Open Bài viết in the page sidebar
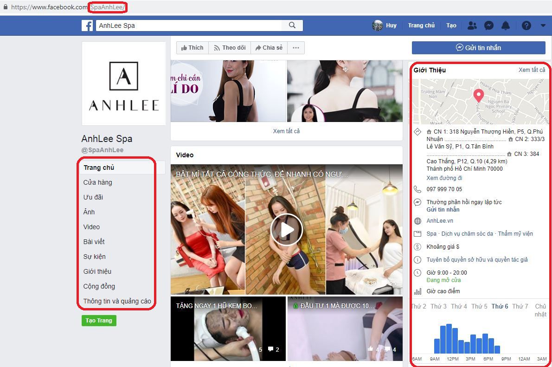The width and height of the screenshot is (552, 367). click(x=94, y=242)
